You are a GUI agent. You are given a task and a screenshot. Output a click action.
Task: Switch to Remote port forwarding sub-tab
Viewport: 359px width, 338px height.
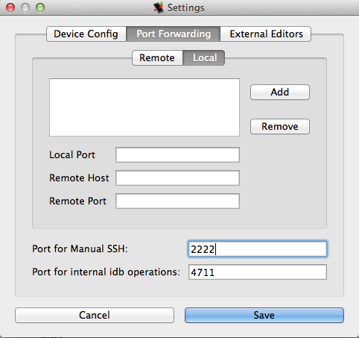157,58
